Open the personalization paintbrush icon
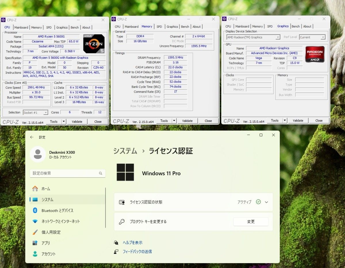This screenshot has height=268, width=345. click(35, 232)
